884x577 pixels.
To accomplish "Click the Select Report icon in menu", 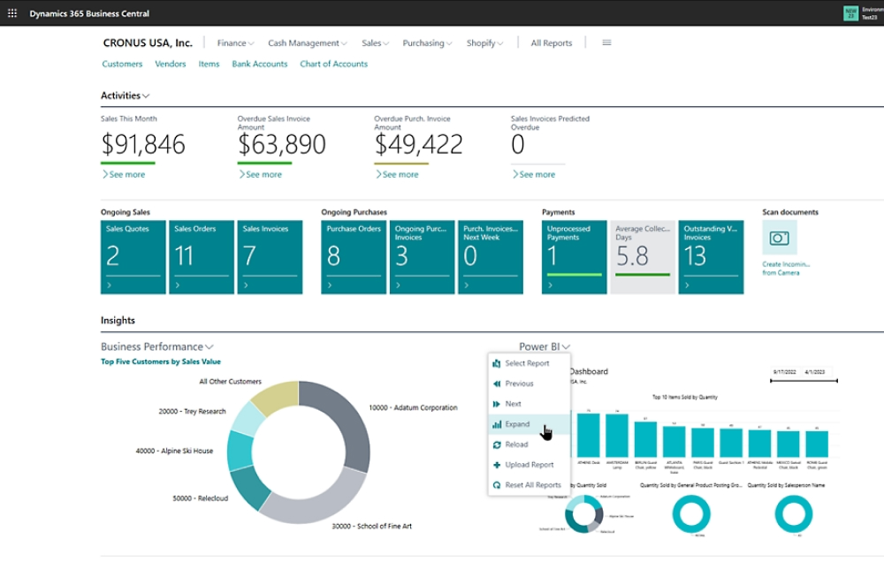I will click(x=497, y=363).
